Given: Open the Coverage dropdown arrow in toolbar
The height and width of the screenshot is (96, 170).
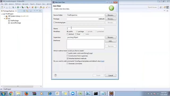Looking at the screenshot, I should point(25,7).
